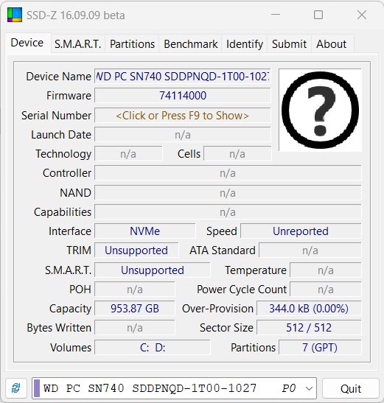This screenshot has height=403, width=384.
Task: Click the Capacity value 953.87 GB
Action: click(x=135, y=309)
